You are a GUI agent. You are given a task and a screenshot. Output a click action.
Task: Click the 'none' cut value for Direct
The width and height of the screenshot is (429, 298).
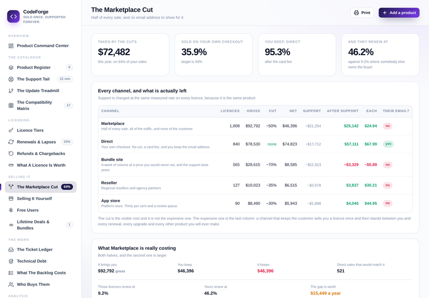[x=272, y=144]
